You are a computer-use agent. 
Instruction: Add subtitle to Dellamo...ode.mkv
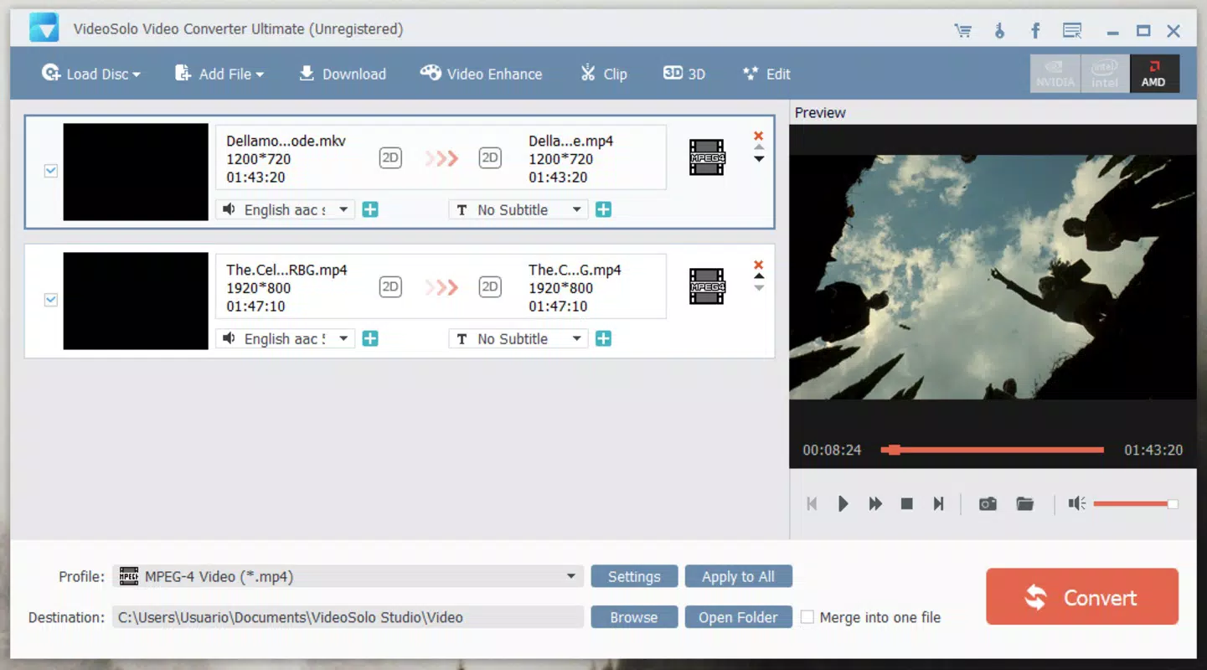click(603, 209)
